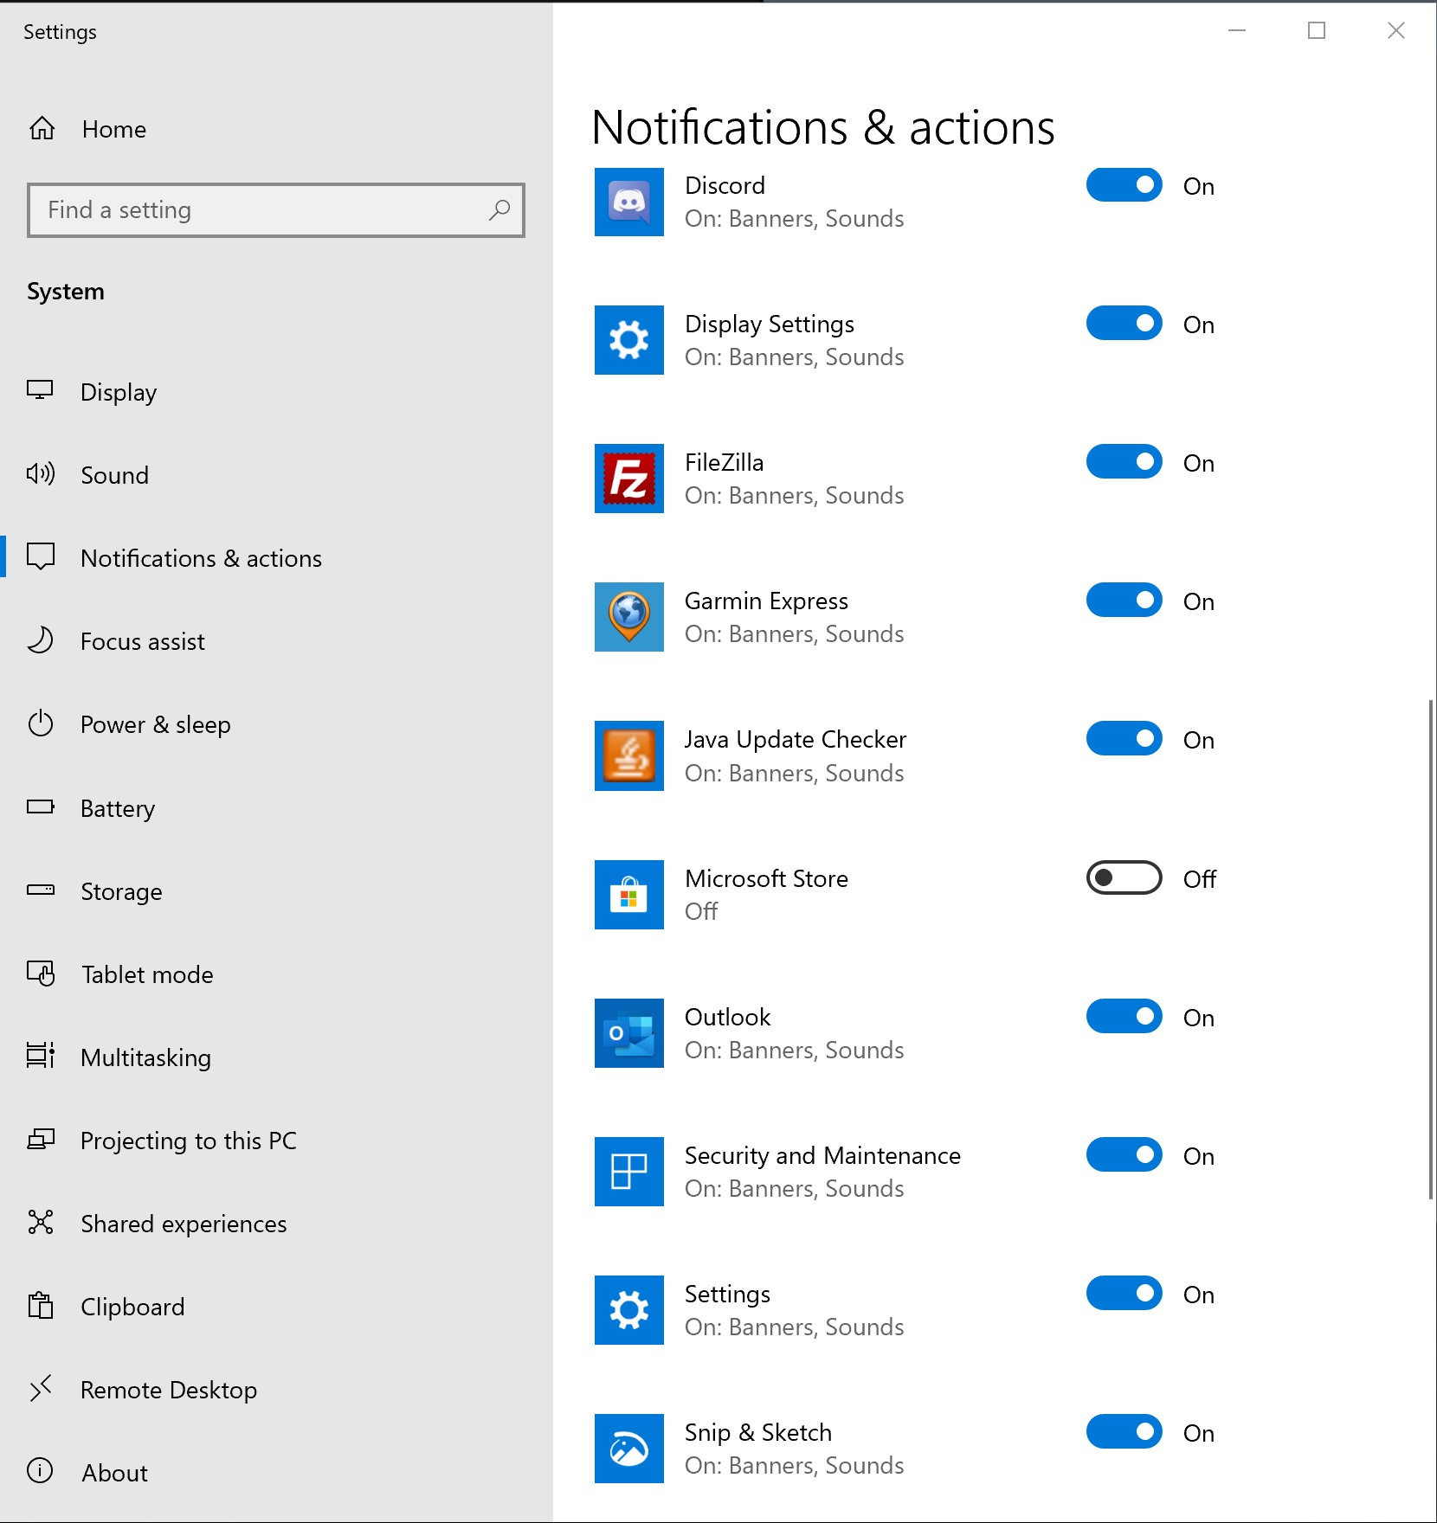Screen dimensions: 1437x1523
Task: Click the search magnifier icon
Action: tap(499, 210)
